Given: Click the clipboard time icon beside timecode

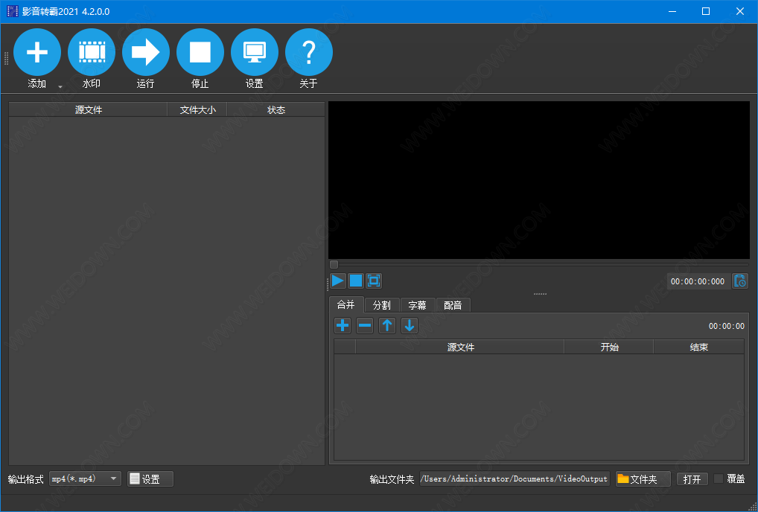Looking at the screenshot, I should pyautogui.click(x=740, y=281).
